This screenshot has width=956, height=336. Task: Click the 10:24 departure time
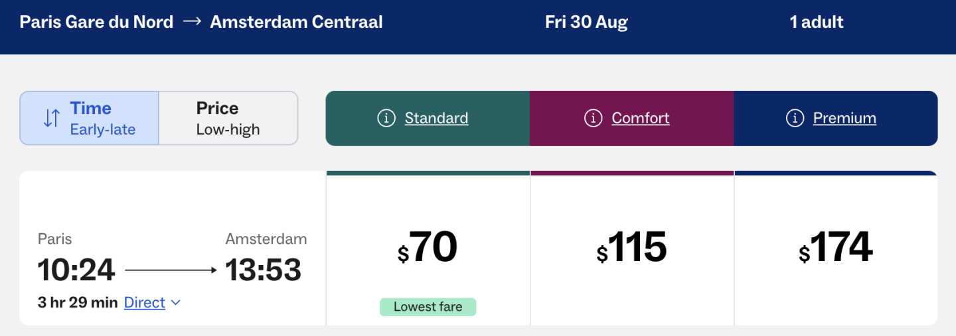76,270
